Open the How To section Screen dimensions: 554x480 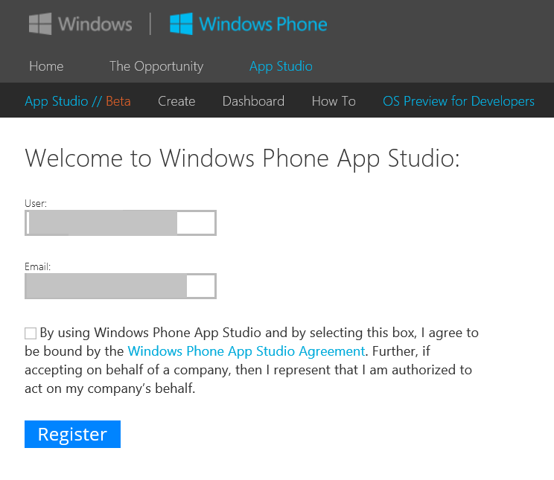[334, 101]
